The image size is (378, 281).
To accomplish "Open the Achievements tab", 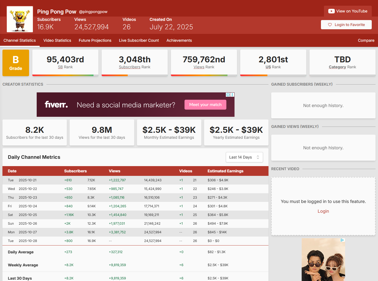I will (x=179, y=40).
